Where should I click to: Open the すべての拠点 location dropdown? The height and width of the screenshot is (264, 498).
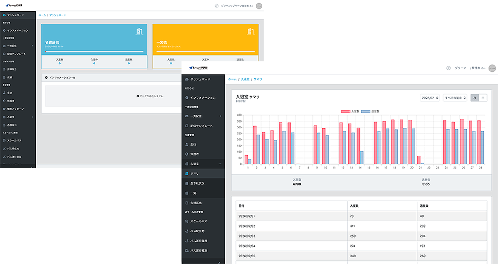tap(455, 98)
